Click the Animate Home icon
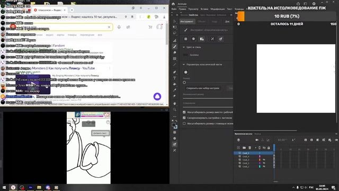This screenshot has width=339, height=191. (x=173, y=4)
